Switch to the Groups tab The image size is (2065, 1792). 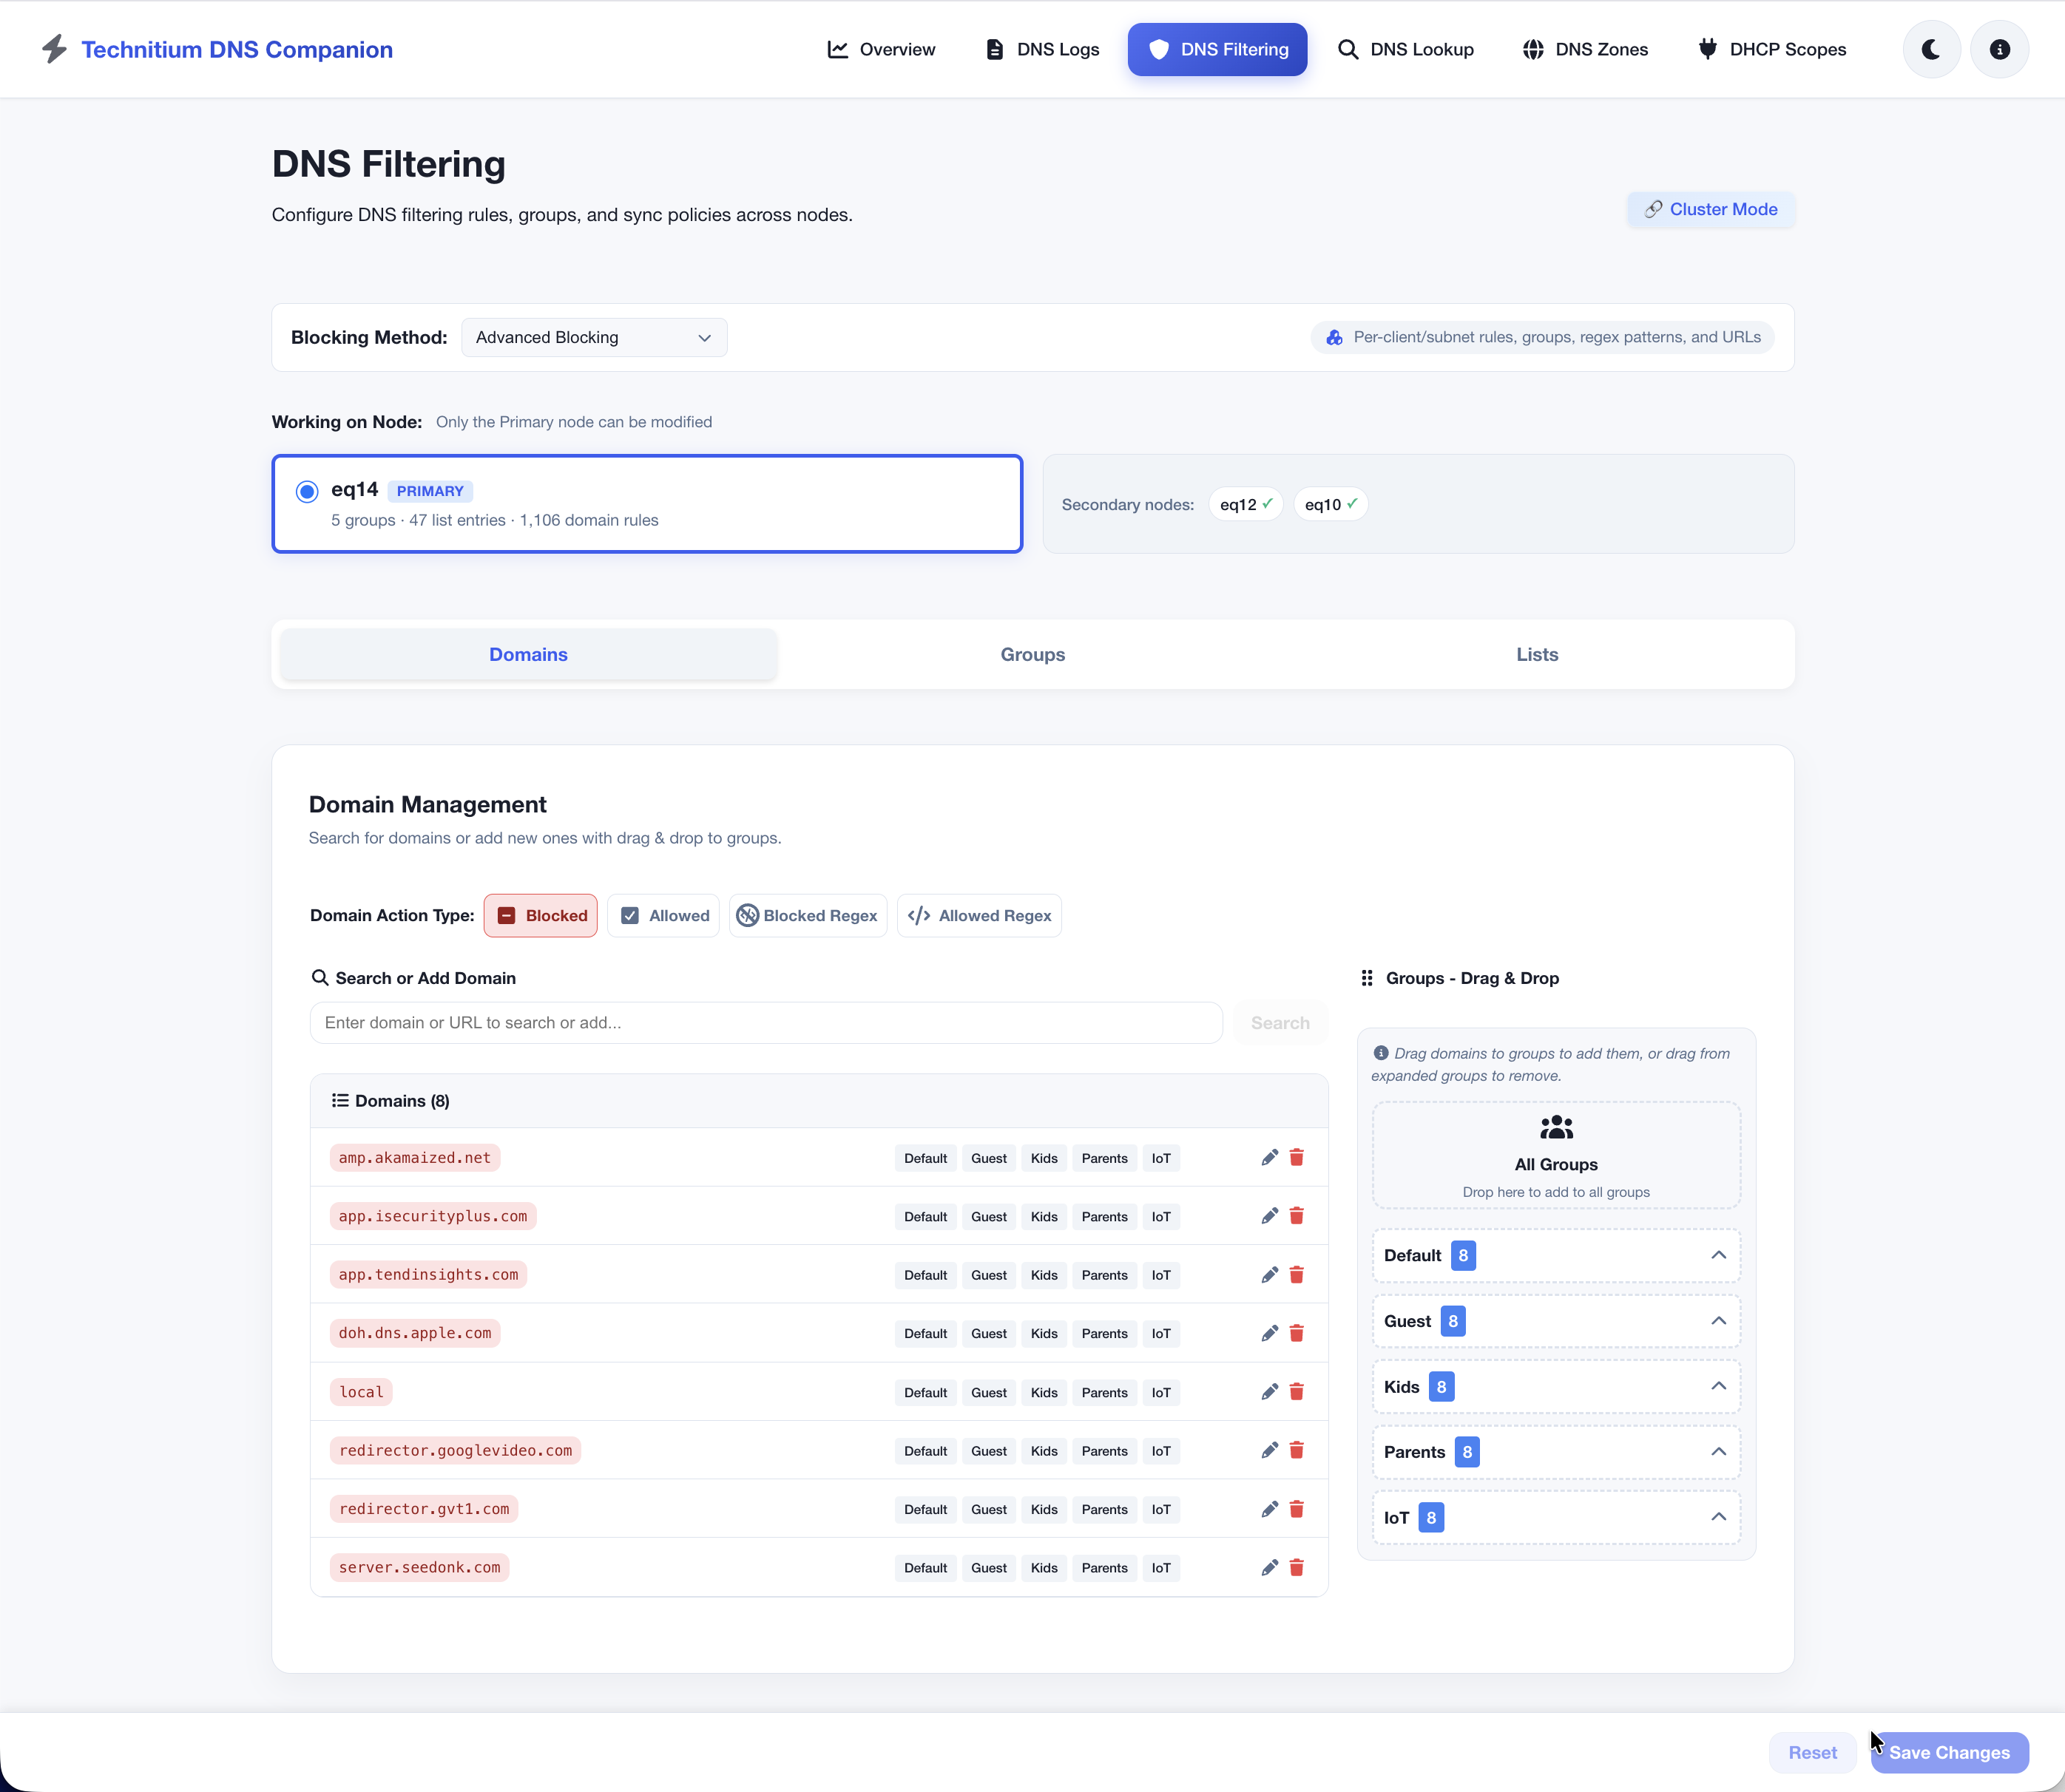[x=1032, y=654]
